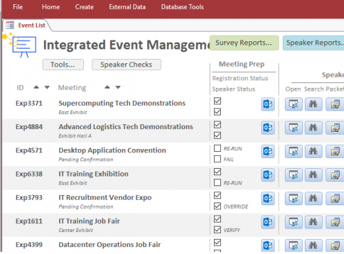Sort Meeting column ascending
This screenshot has width=344, height=254.
(107, 87)
